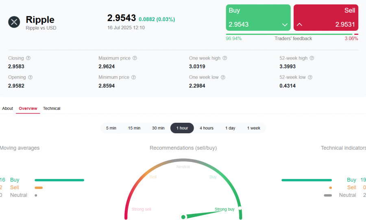Click the Ripple vs USD subtitle
The height and width of the screenshot is (220, 366).
41,28
